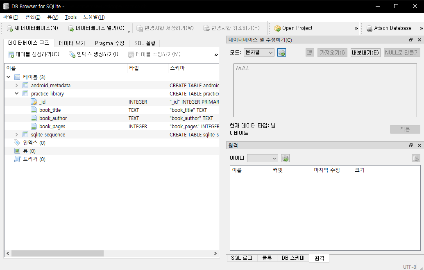Image resolution: width=424 pixels, height=270 pixels.
Task: Click the Revert Changes icon (변경사항 취소하기)
Action: click(206, 28)
